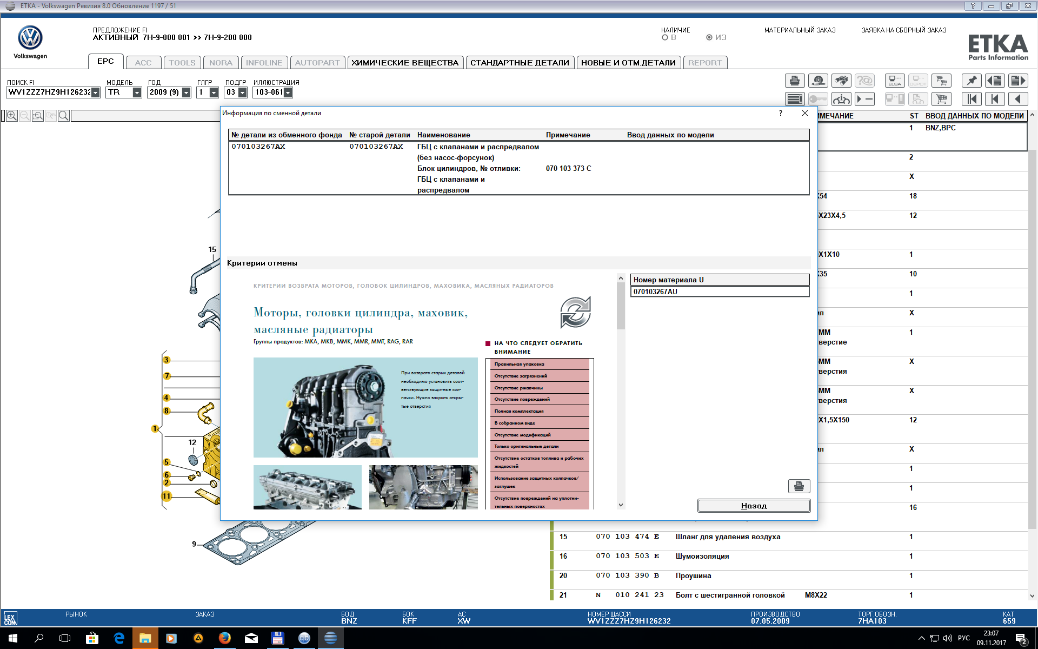
Task: Open the МОДЕЛЬ dropdown showing TR
Action: 137,92
